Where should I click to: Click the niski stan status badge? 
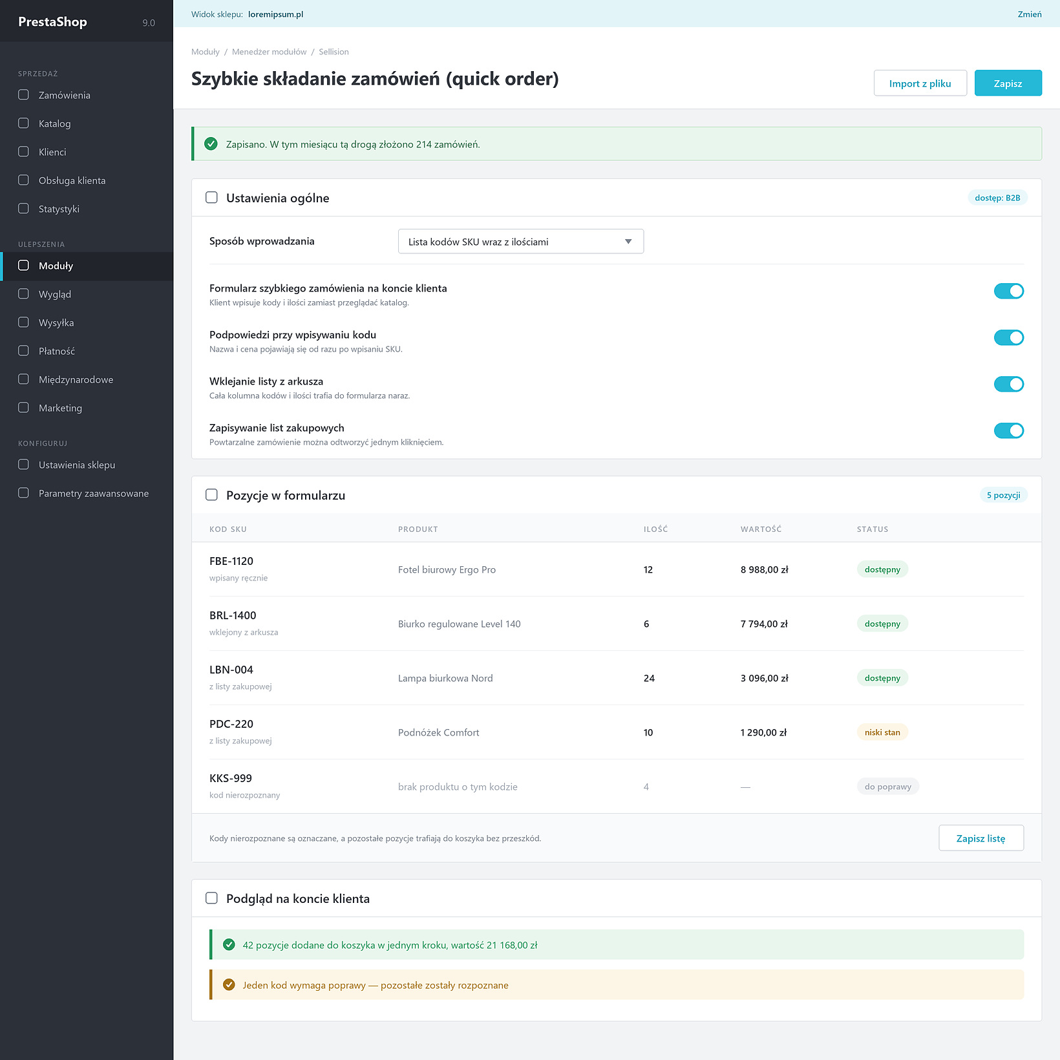point(882,732)
